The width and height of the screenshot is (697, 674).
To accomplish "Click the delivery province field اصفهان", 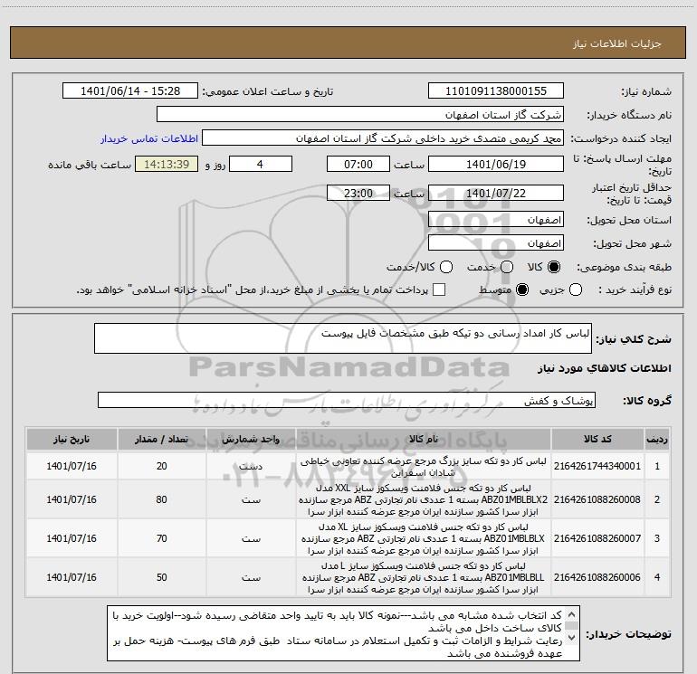I will 496,220.
